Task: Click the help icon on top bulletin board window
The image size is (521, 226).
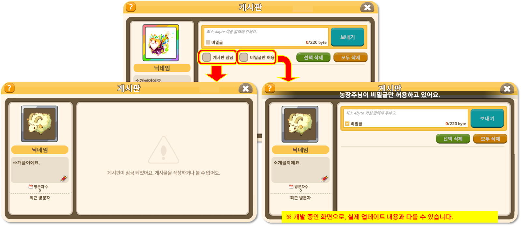Action: pos(131,7)
